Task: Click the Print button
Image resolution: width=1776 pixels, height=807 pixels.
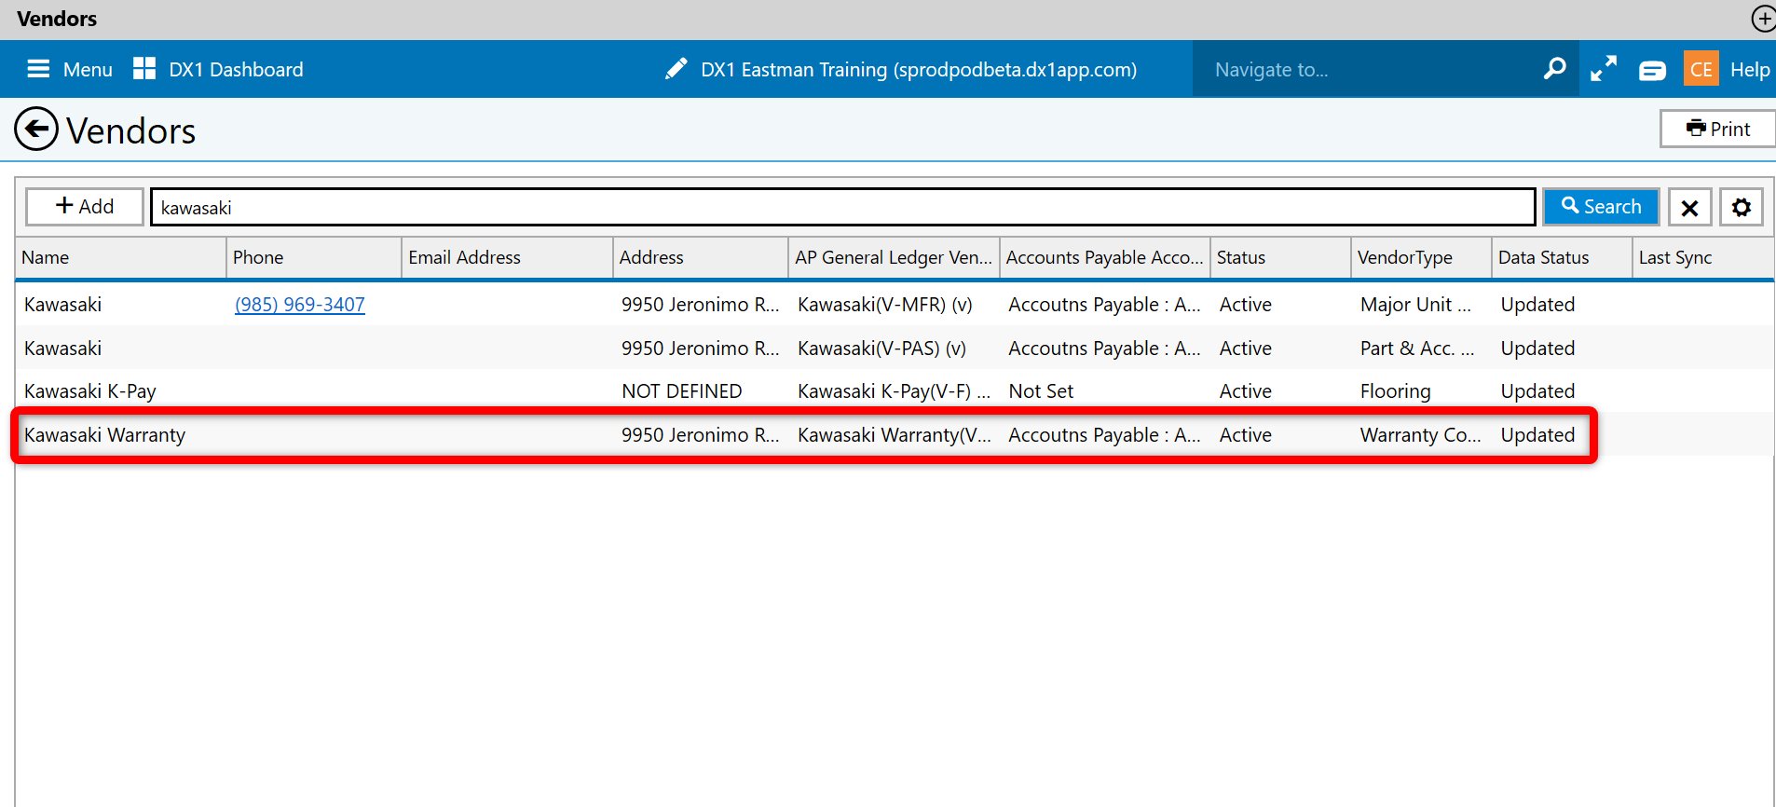Action: (1717, 129)
